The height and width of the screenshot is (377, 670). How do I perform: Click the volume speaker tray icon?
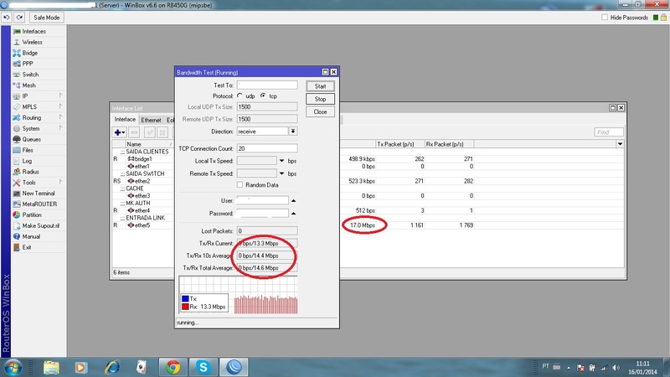pos(616,368)
